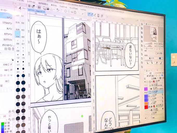This screenshot has width=177, height=133.
Task: Toggle Snap to Ruler in the command bar
Action: point(89,14)
